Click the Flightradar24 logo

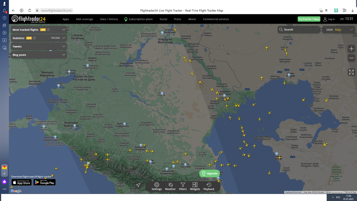[x=28, y=19]
